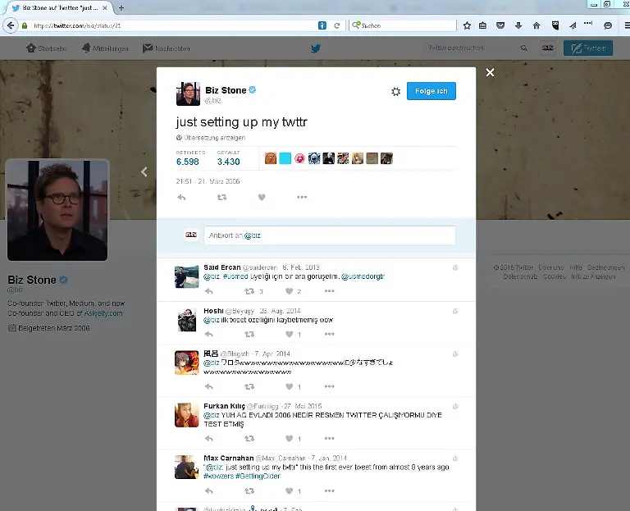Go to previous tweet using left arrow
Viewport: 630px width, 511px height.
(144, 172)
